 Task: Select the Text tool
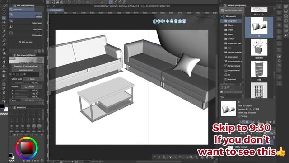(x=4, y=93)
